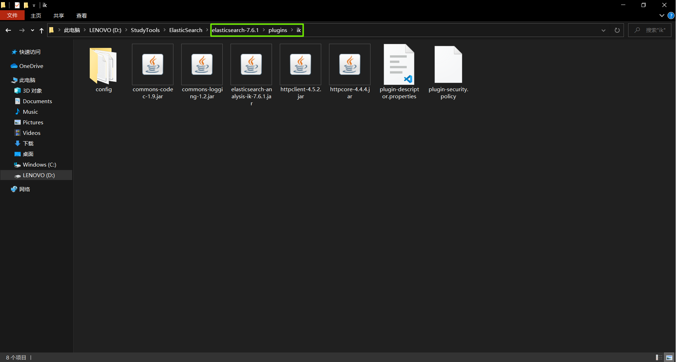Open recent locations dropdown arrow
The image size is (676, 362).
pyautogui.click(x=32, y=30)
